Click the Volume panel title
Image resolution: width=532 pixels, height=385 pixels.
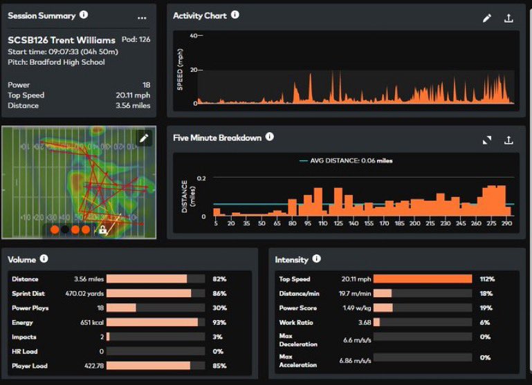[x=21, y=260]
